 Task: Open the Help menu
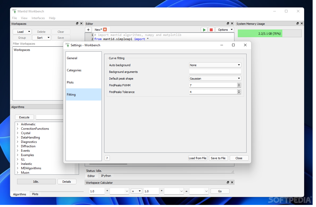(x=52, y=18)
